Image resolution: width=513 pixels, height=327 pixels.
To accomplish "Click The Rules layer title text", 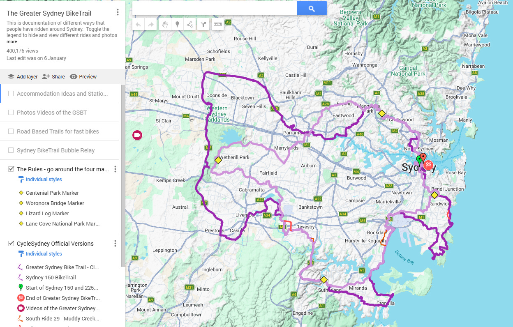I will tap(63, 169).
